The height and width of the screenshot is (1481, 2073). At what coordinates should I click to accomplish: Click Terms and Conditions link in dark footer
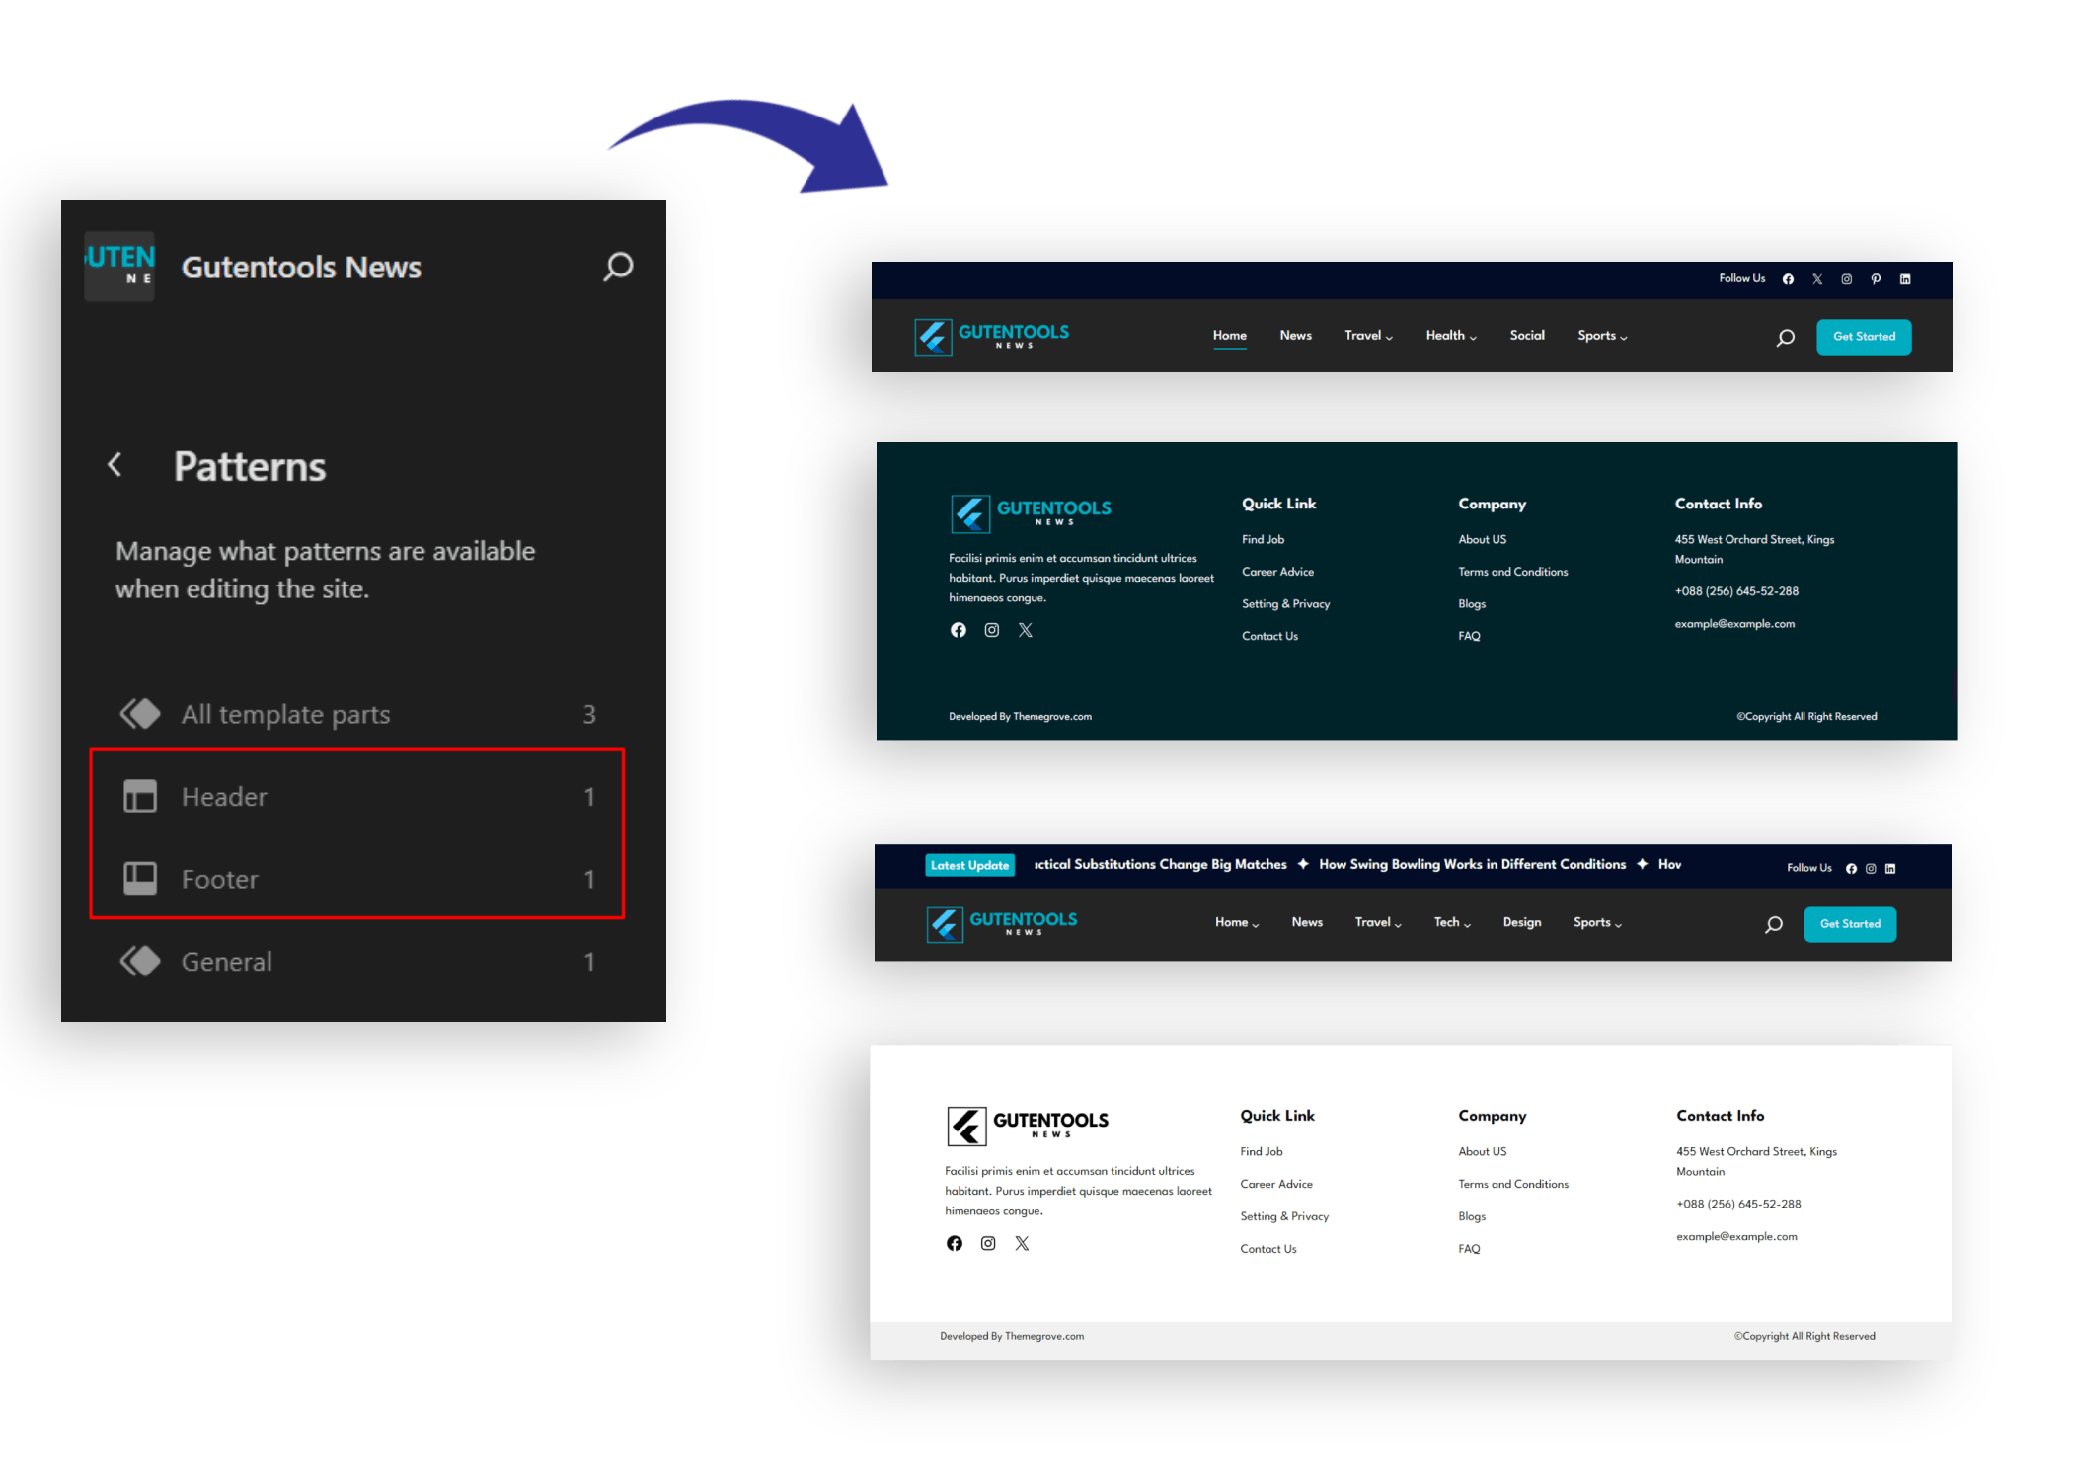coord(1512,572)
